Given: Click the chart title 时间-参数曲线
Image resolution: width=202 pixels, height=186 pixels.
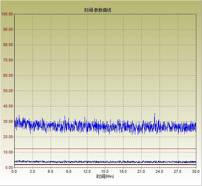Looking at the screenshot, I should 98,10.
